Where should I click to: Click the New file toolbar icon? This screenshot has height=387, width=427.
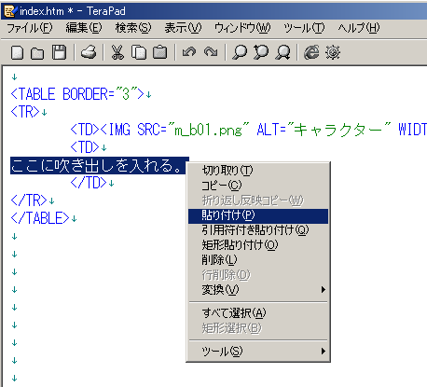[x=18, y=52]
